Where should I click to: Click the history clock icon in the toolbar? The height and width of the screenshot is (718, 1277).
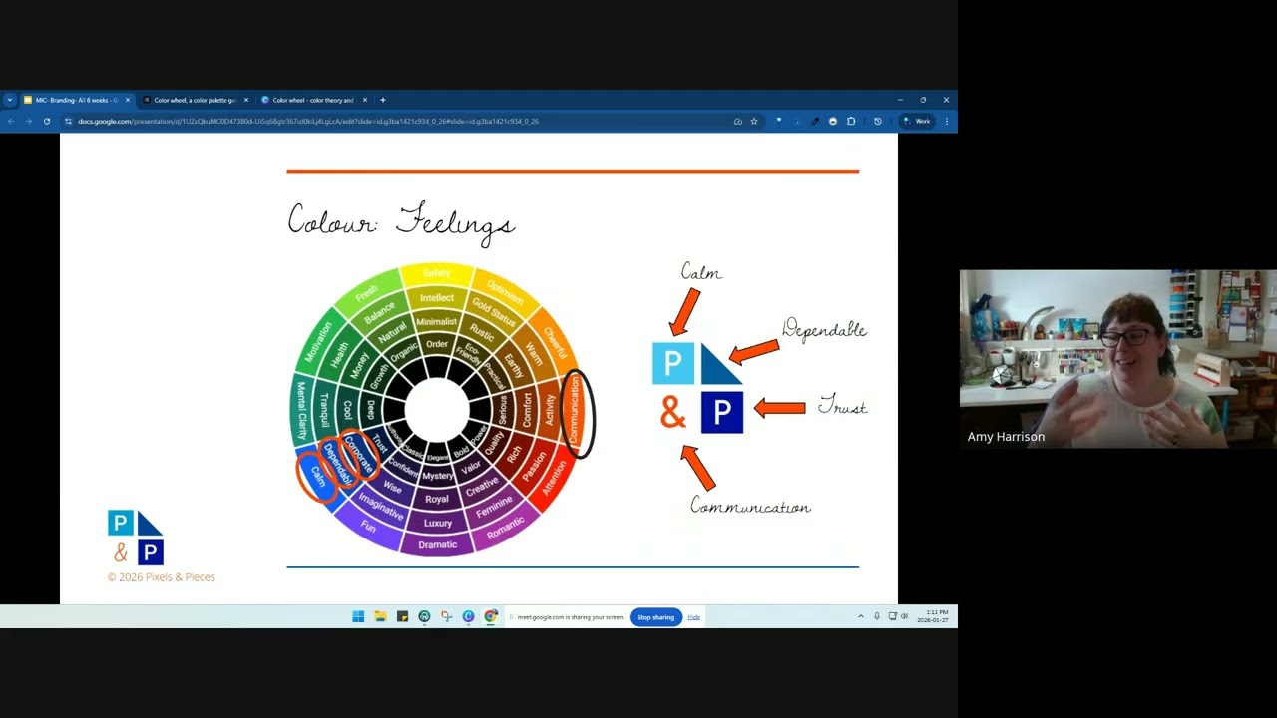(878, 121)
